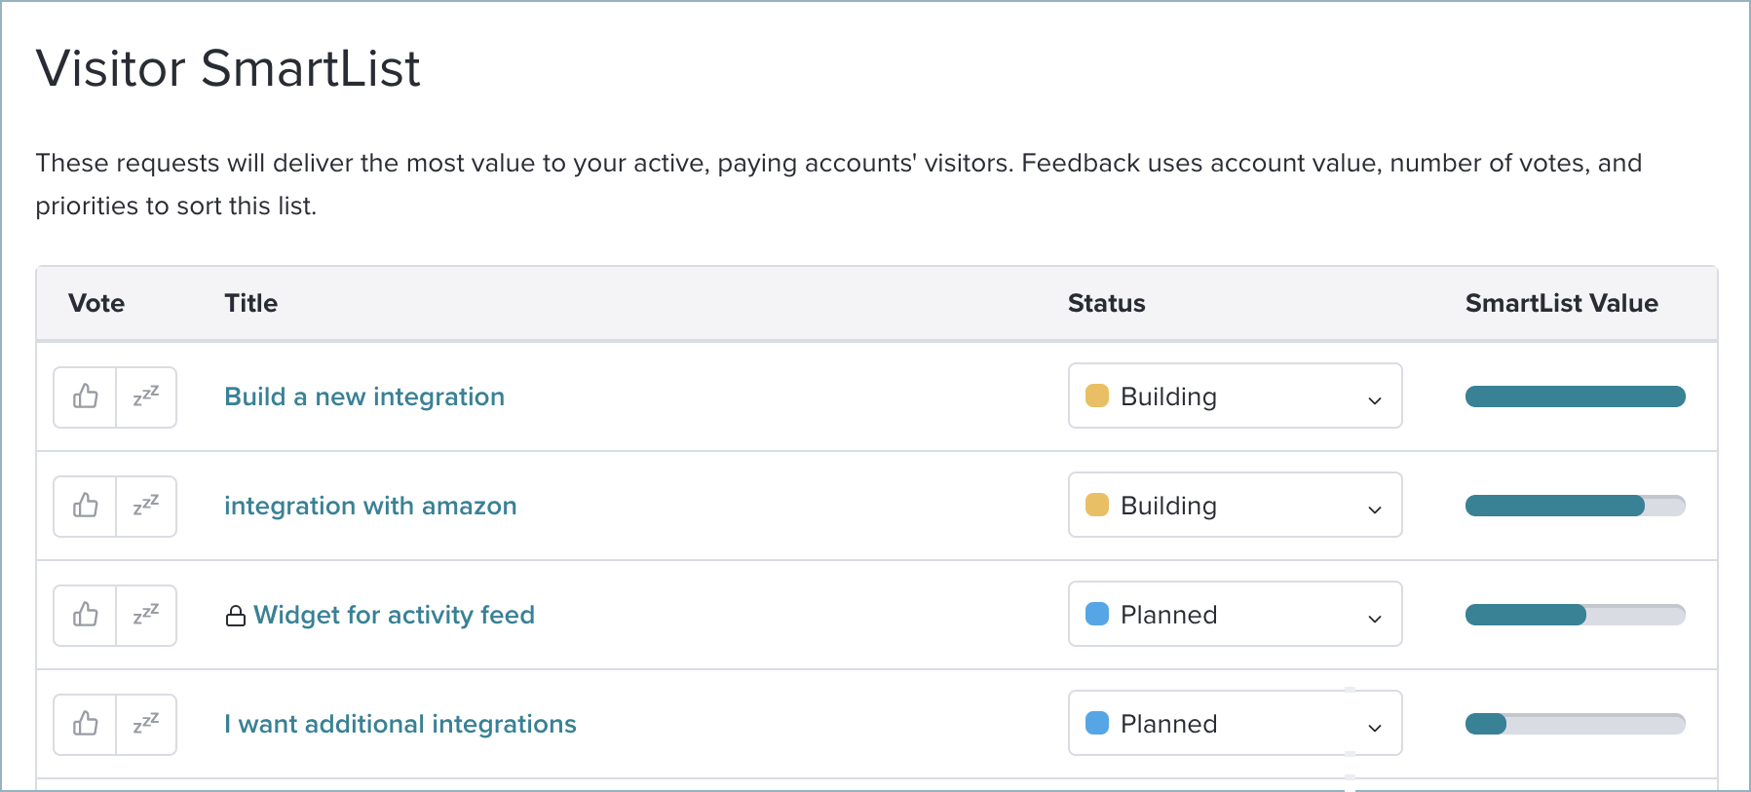1751x792 pixels.
Task: Click the 'Visitor SmartList' heading
Action: tap(228, 68)
